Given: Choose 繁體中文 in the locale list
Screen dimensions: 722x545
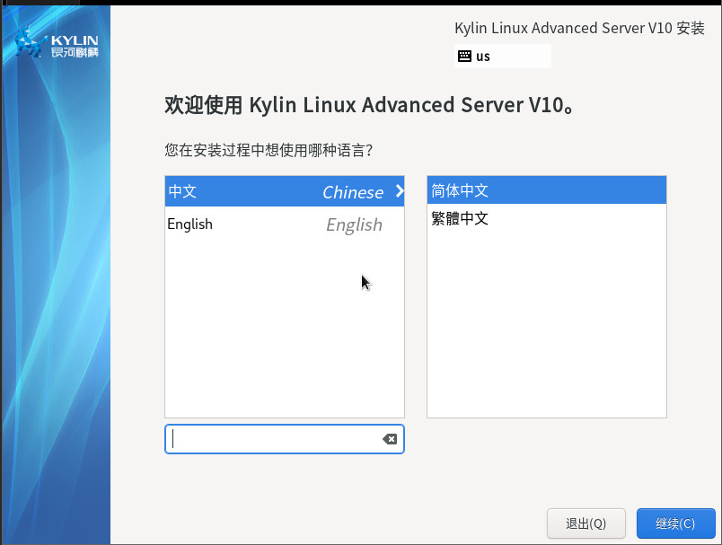Looking at the screenshot, I should [x=460, y=218].
